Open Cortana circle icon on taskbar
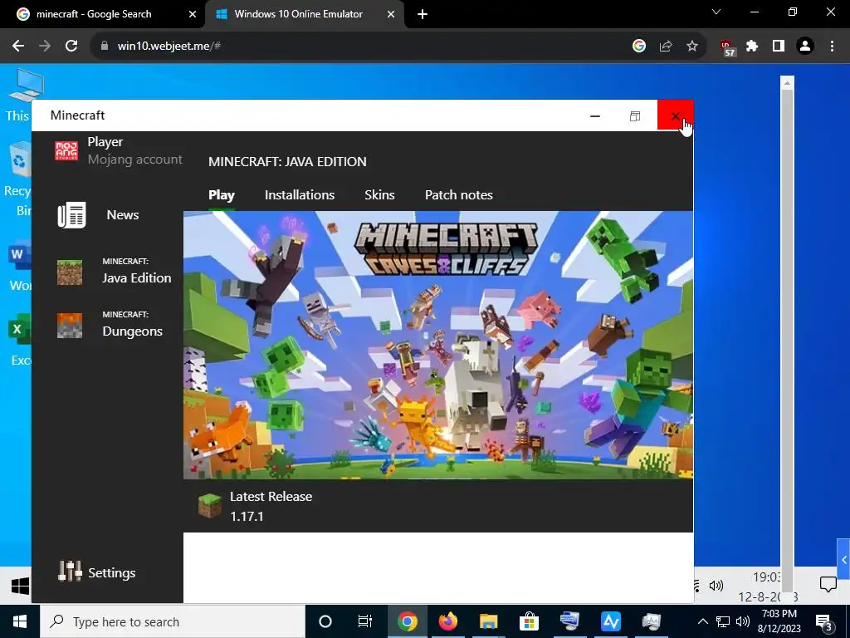This screenshot has width=850, height=638. coord(325,621)
